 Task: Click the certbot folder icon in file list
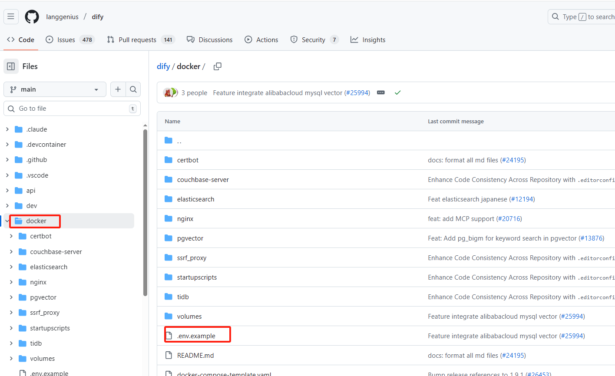[x=169, y=160]
